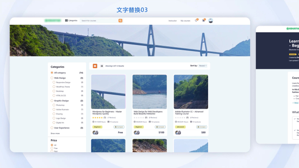
Task: Click the Beginner badge on Wordpress course card
Action: [97, 127]
